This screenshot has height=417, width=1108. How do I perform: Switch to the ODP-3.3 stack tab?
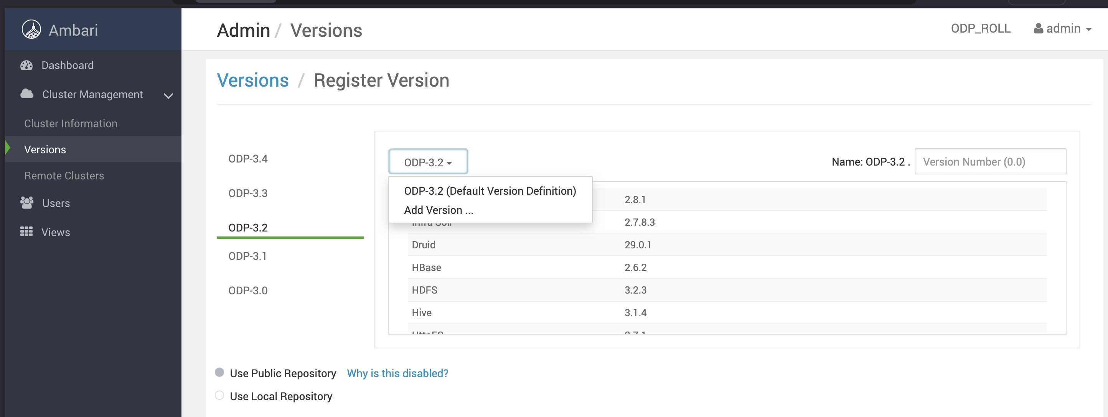[248, 193]
